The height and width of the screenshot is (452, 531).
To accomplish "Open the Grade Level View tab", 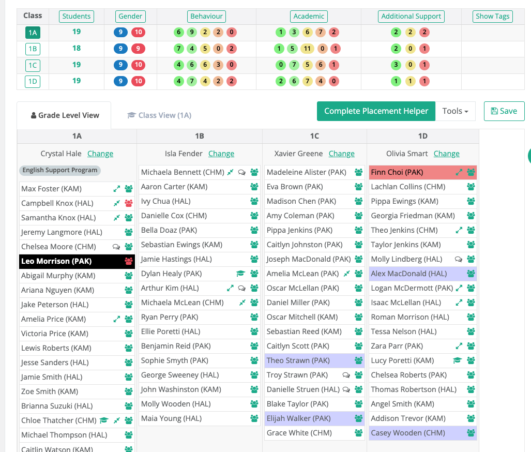I will pos(65,115).
